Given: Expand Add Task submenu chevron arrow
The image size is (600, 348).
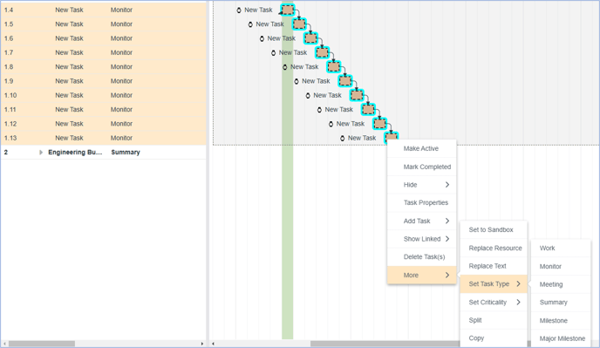Looking at the screenshot, I should click(x=447, y=221).
